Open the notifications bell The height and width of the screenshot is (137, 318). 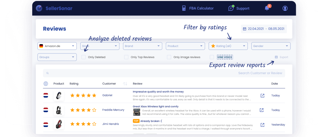pos(267,8)
